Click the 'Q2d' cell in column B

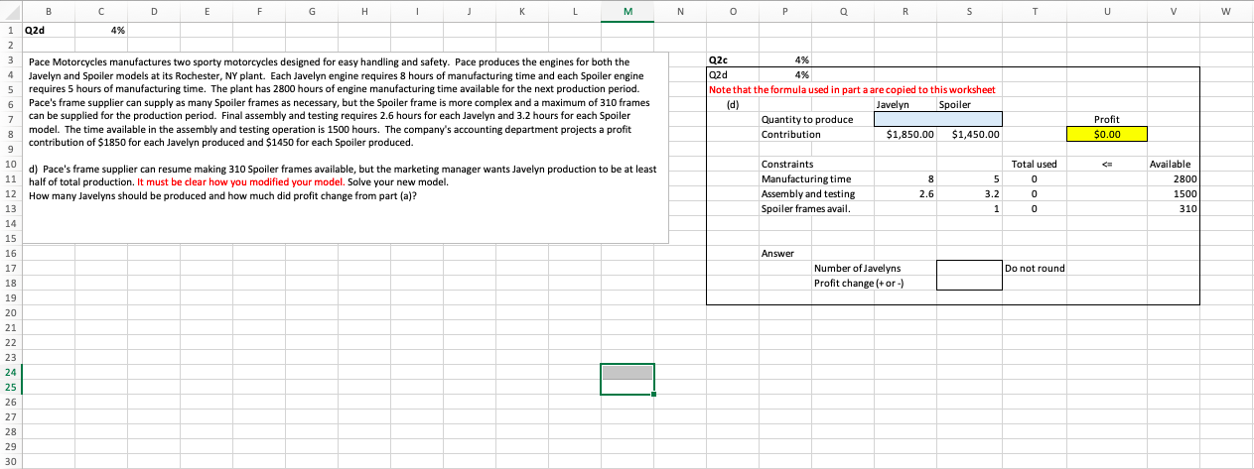[x=50, y=30]
